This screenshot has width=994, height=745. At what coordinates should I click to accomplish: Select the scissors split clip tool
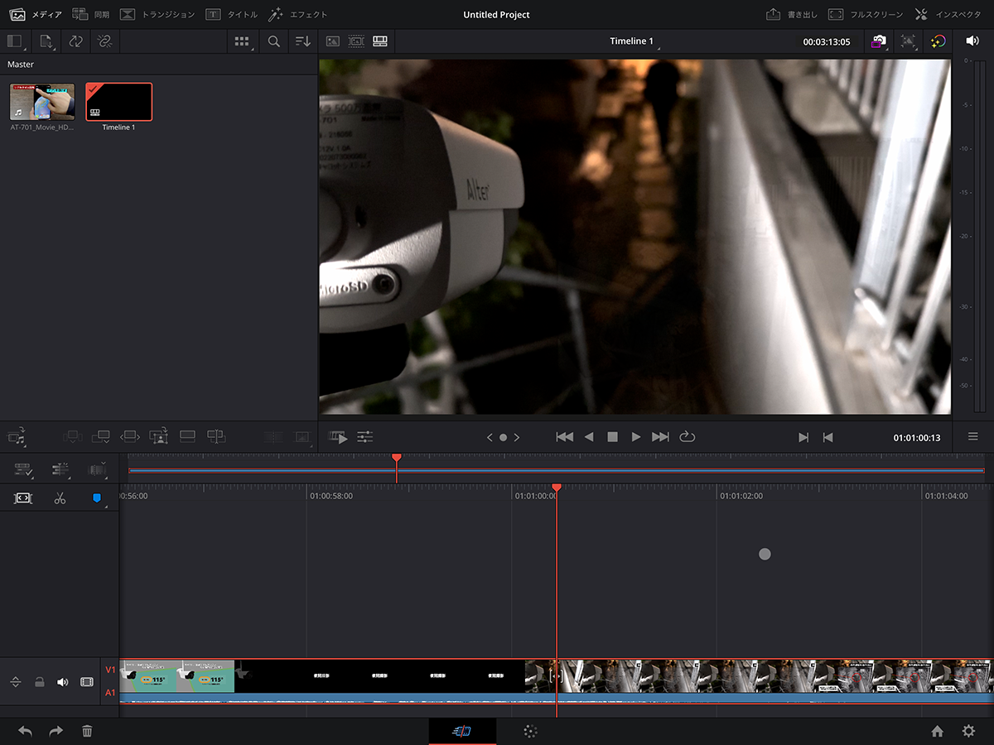click(60, 498)
